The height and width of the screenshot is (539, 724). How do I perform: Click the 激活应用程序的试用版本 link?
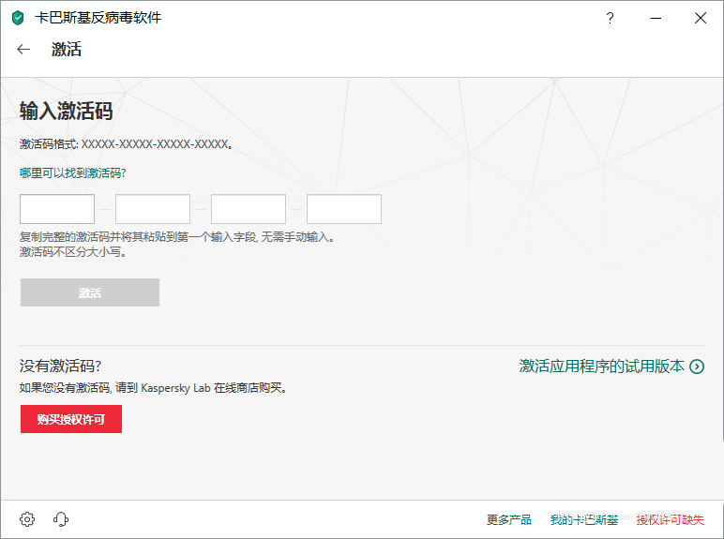[602, 367]
